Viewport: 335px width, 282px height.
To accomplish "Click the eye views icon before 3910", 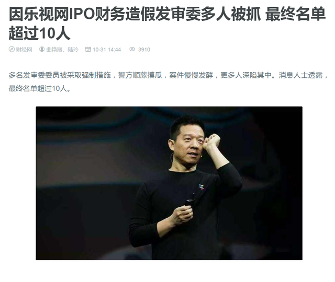I will pos(132,50).
